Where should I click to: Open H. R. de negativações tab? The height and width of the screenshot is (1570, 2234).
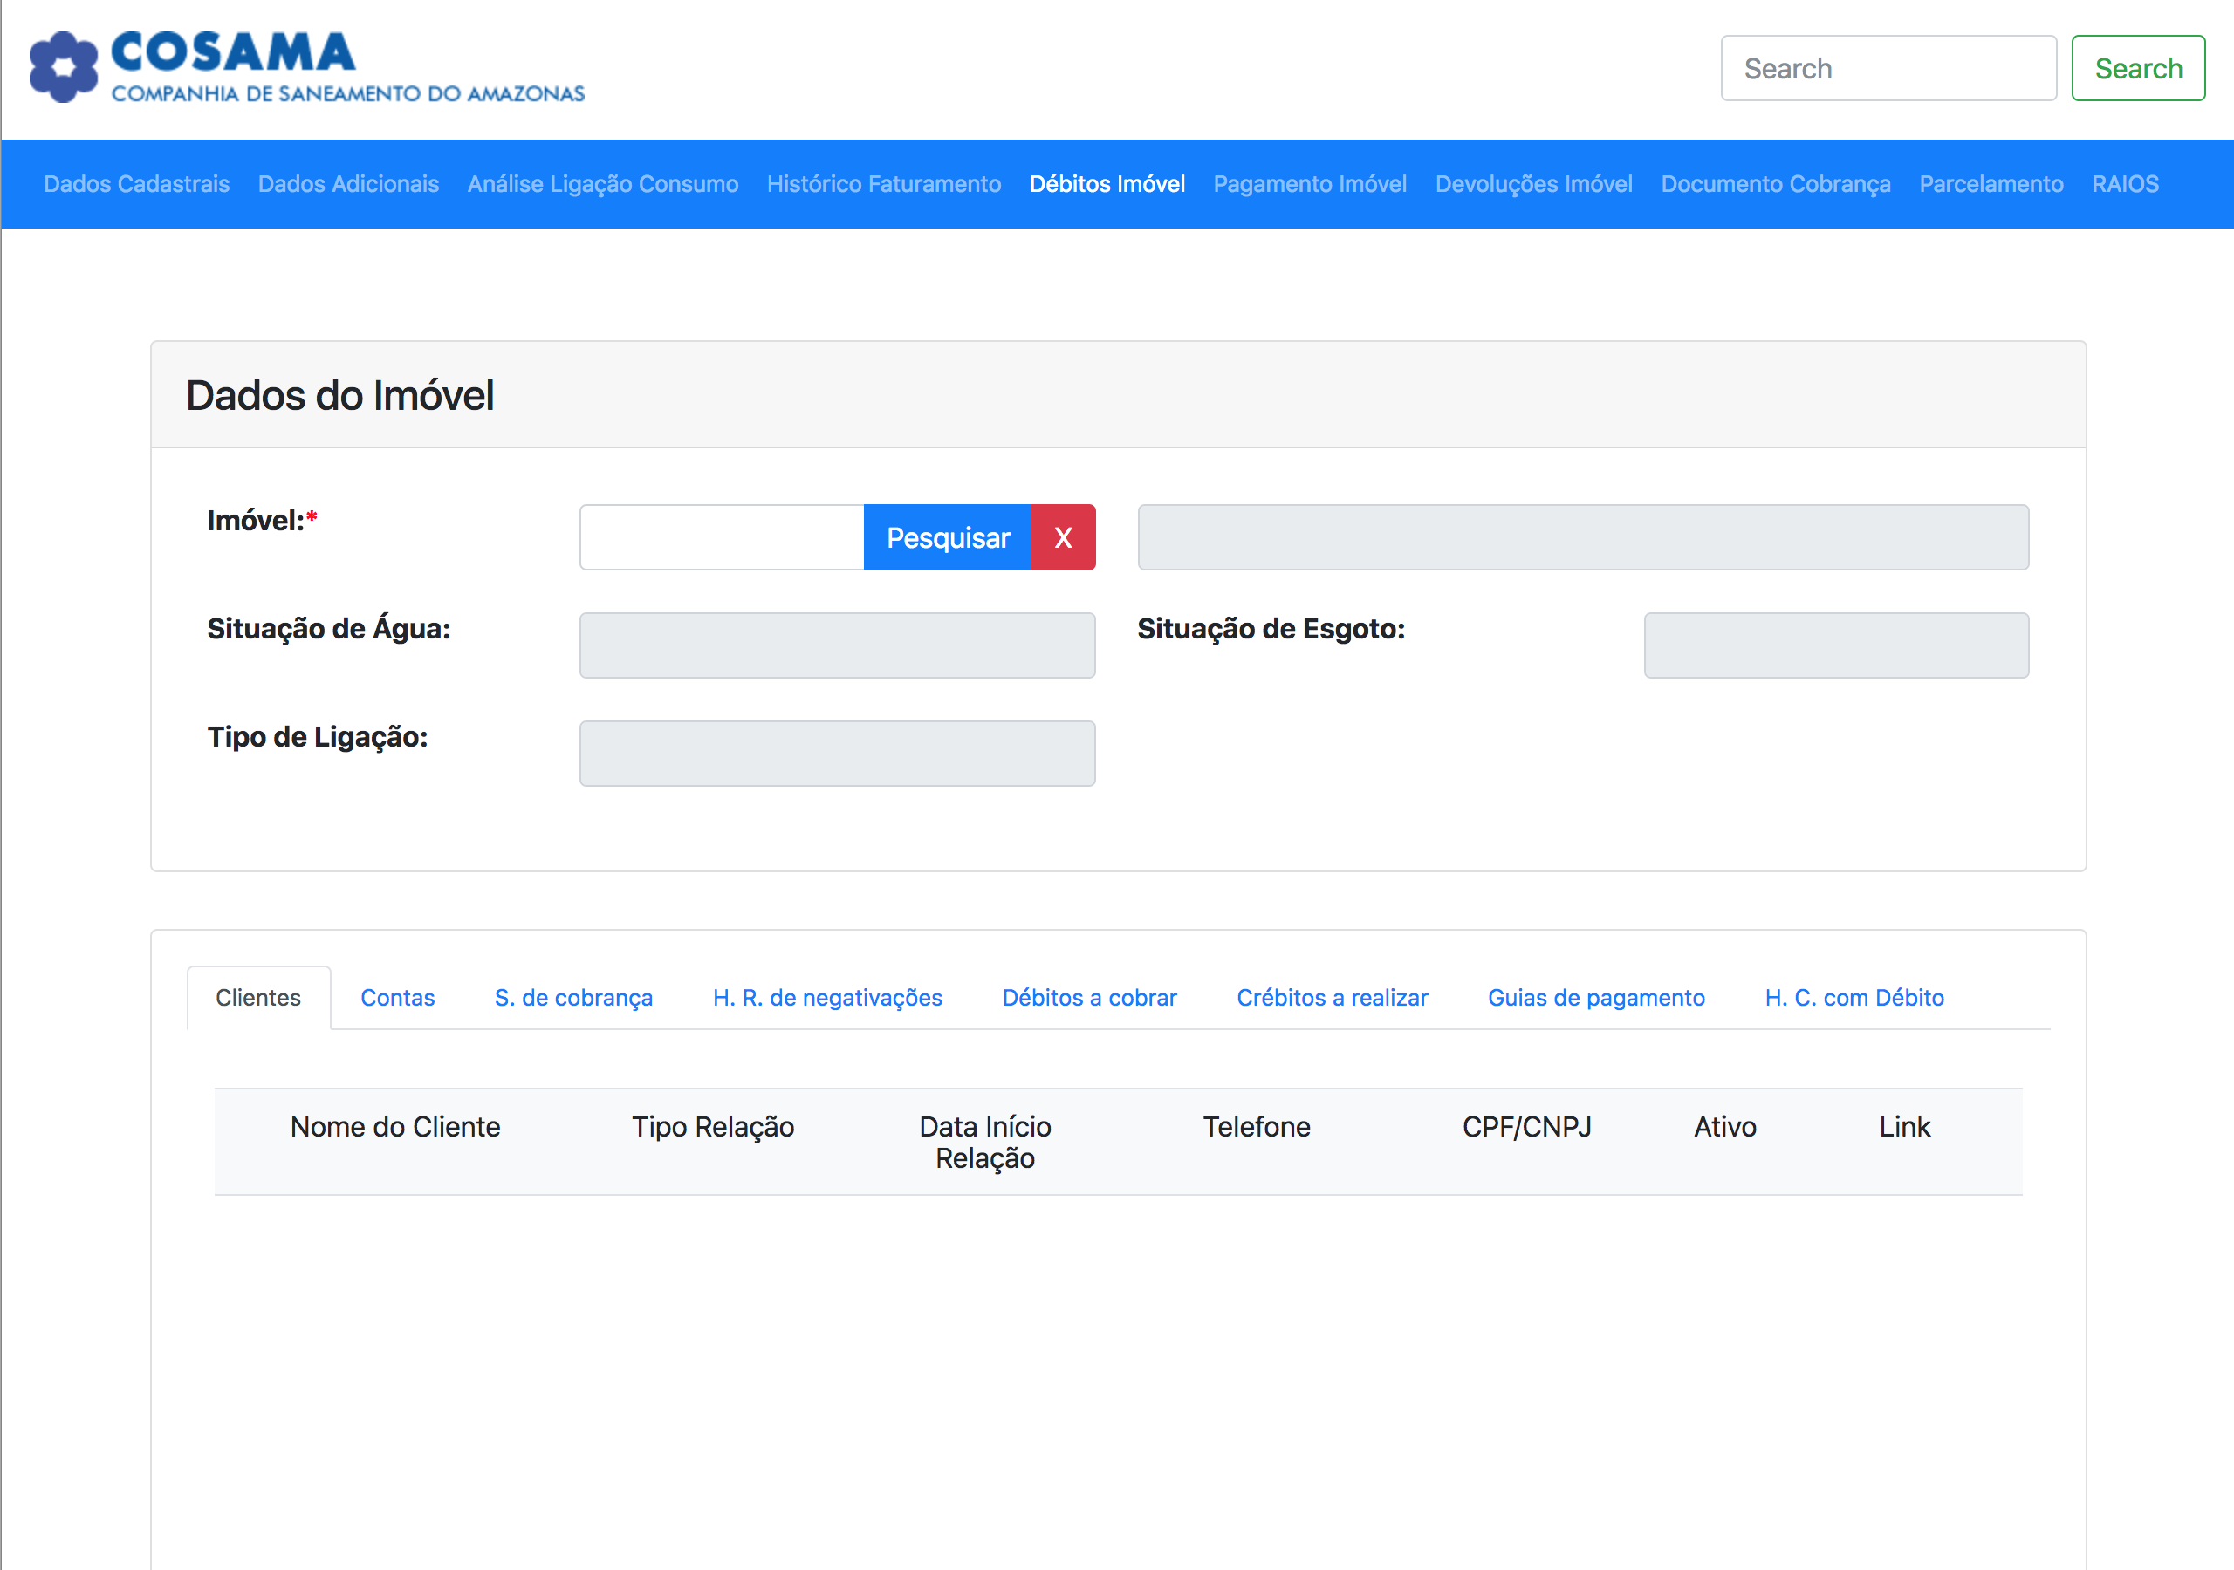(x=827, y=997)
